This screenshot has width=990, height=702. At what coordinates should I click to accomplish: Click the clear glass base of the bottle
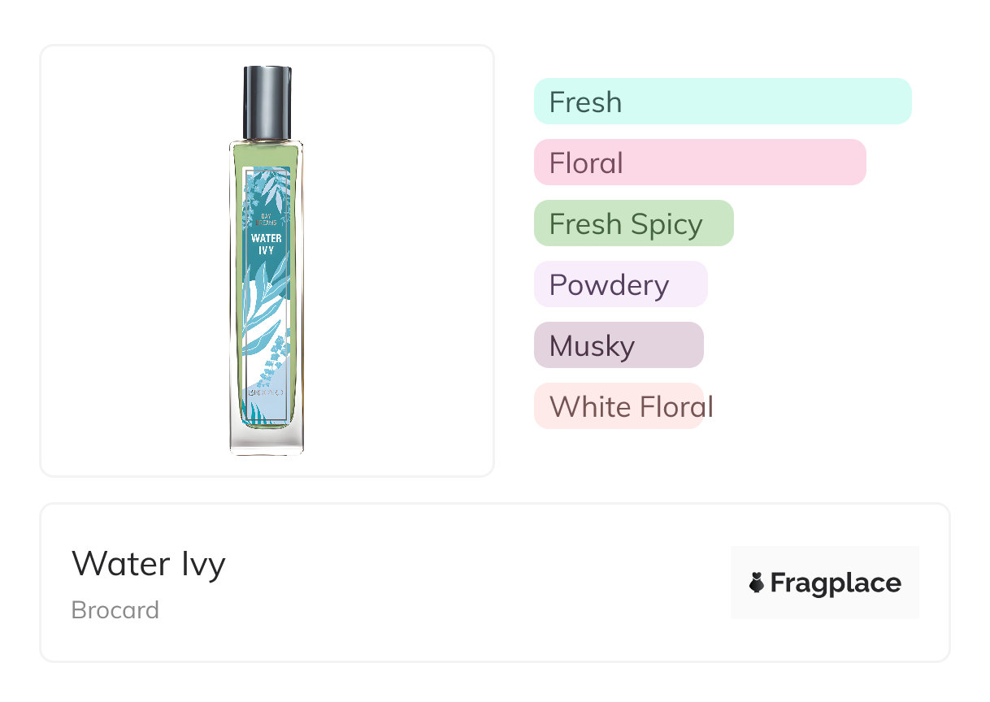click(x=267, y=439)
